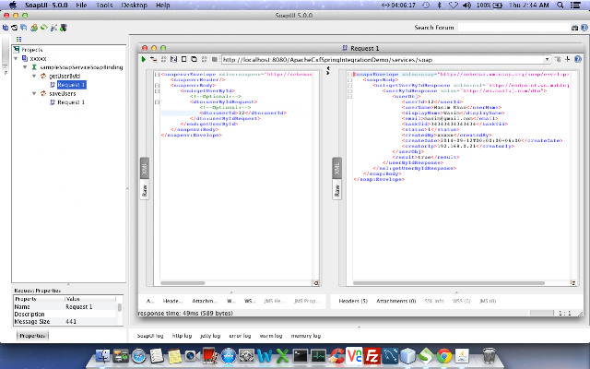Submit request with green play button

tap(144, 59)
